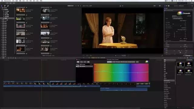Select the HSL Curves row
Image resolution: width=194 pixels, height=109 pixels.
[x=84, y=66]
